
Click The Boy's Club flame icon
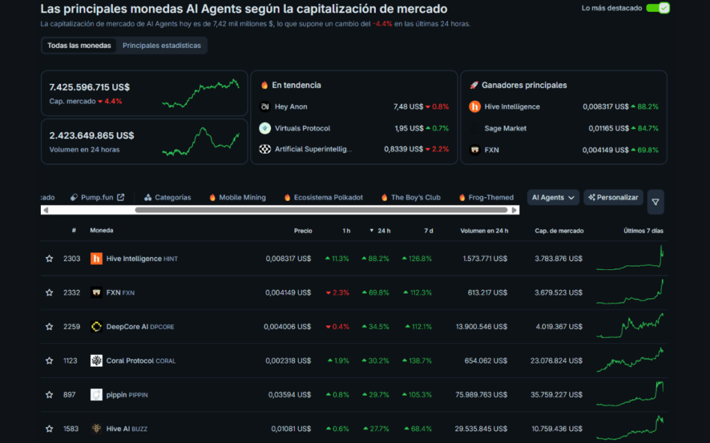click(x=384, y=197)
